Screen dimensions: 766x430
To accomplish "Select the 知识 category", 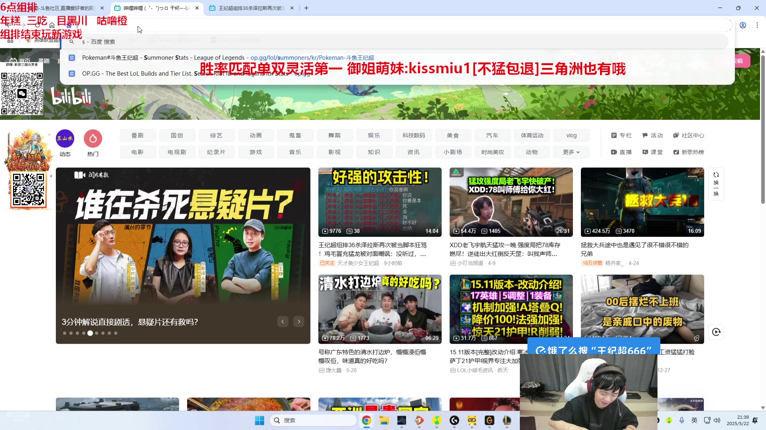I will pos(374,152).
